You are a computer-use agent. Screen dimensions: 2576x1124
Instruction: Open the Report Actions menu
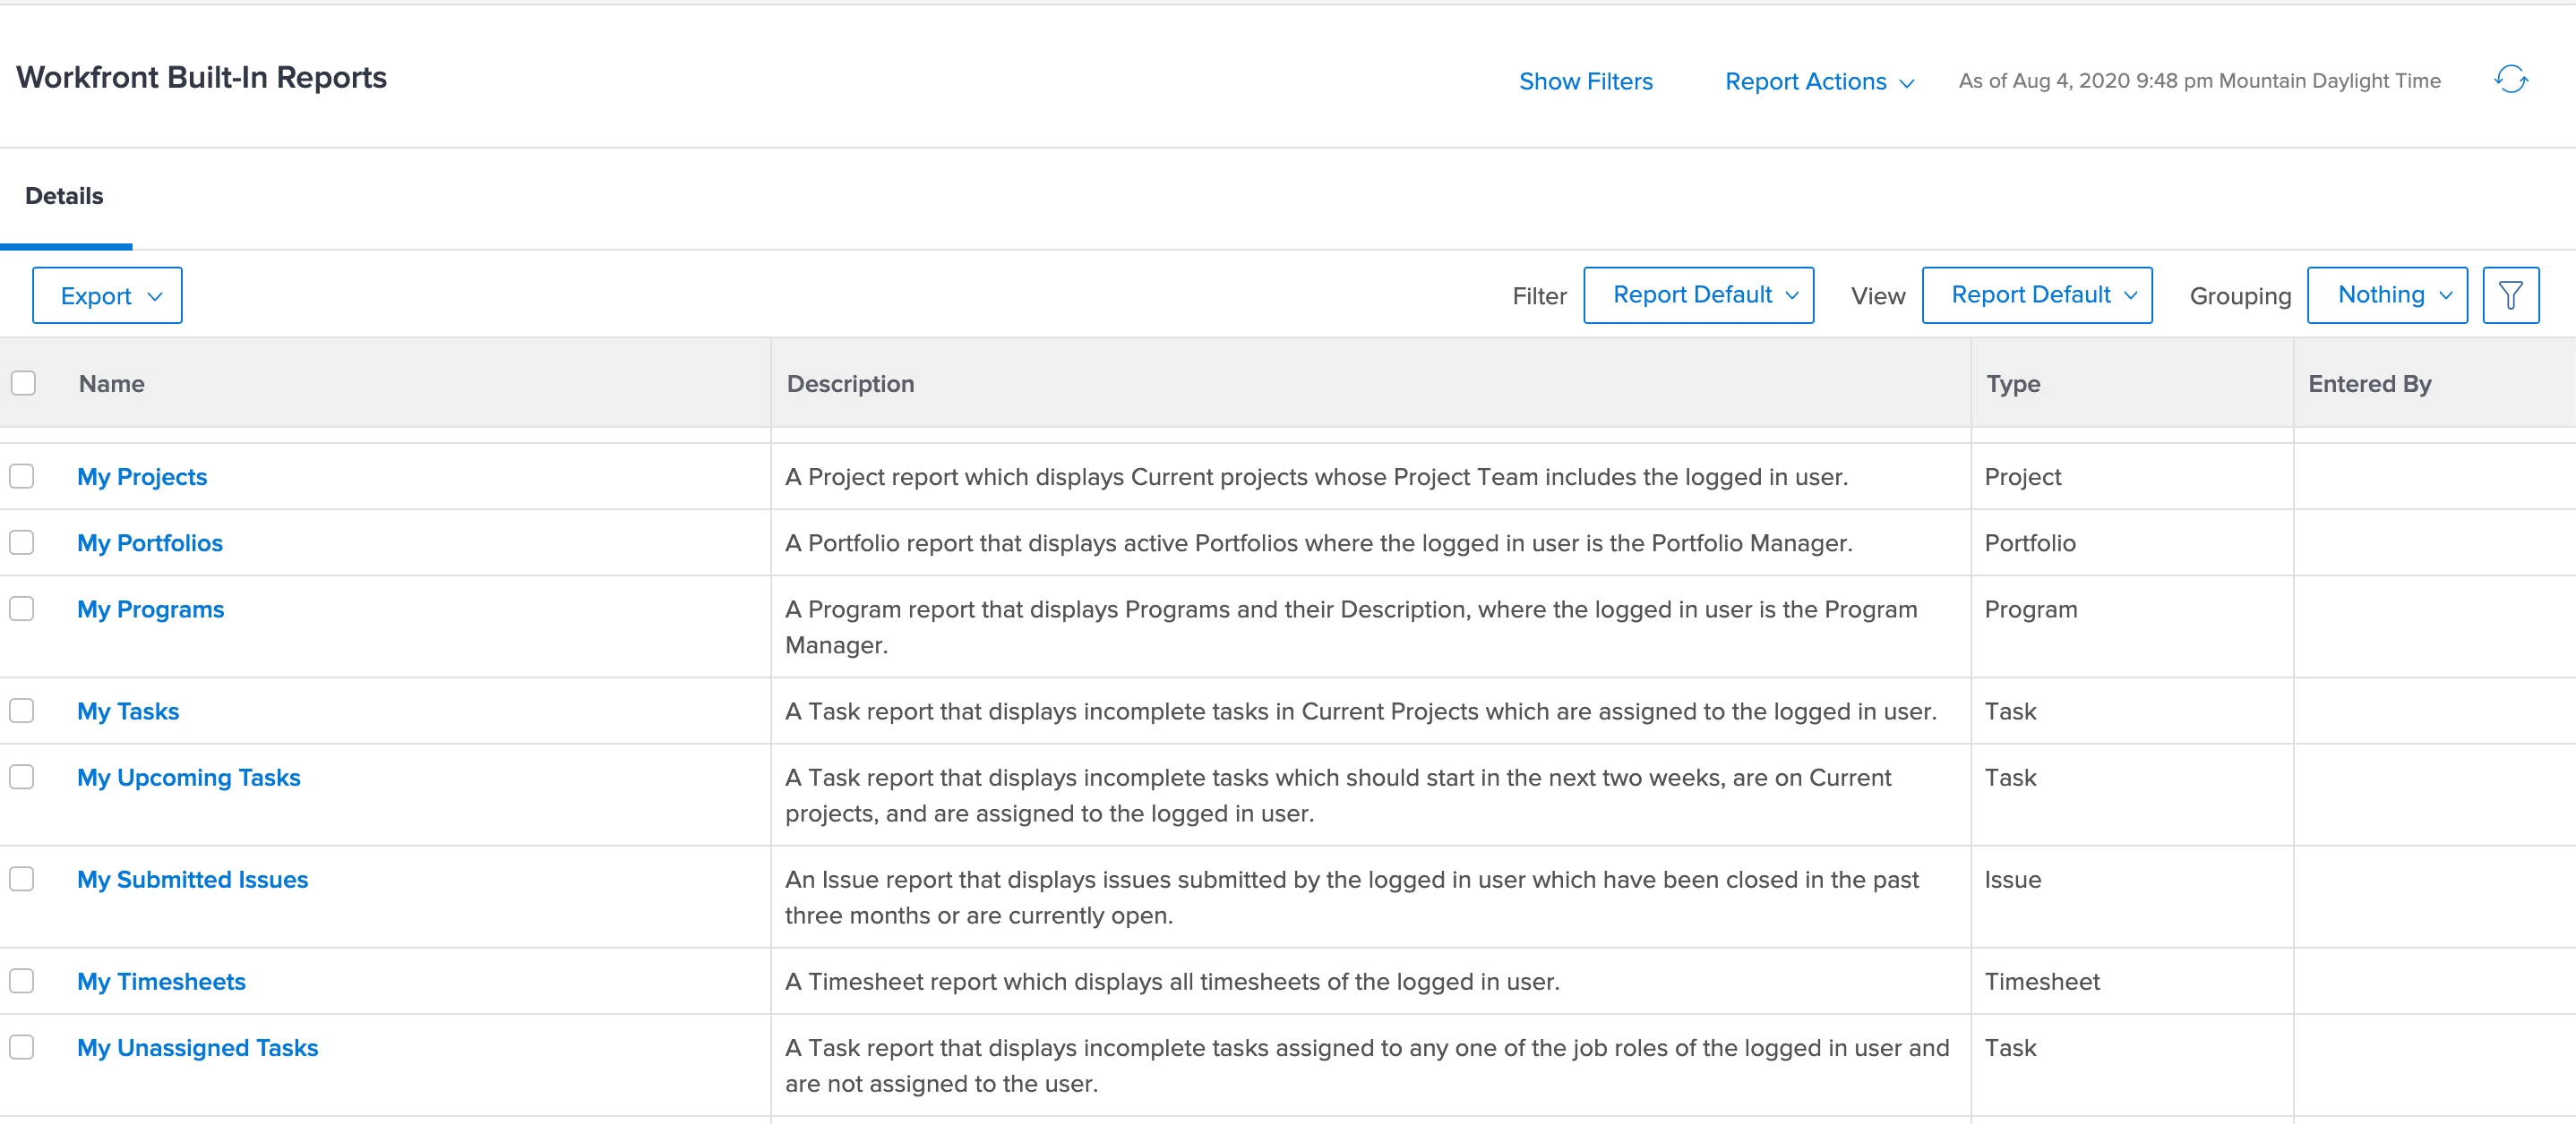pos(1818,82)
